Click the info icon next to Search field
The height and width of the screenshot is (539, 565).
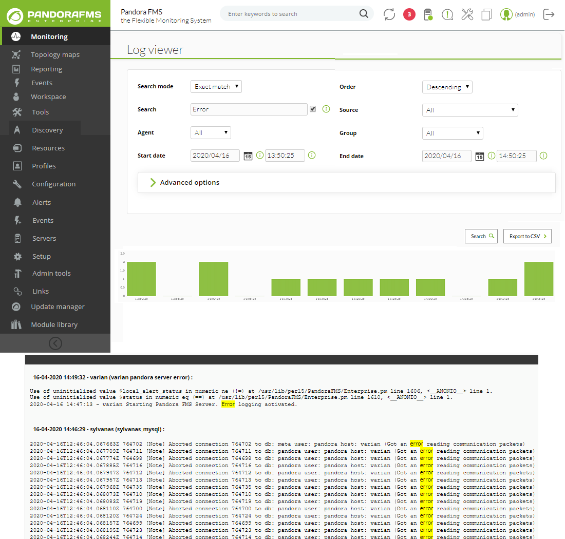tap(326, 109)
